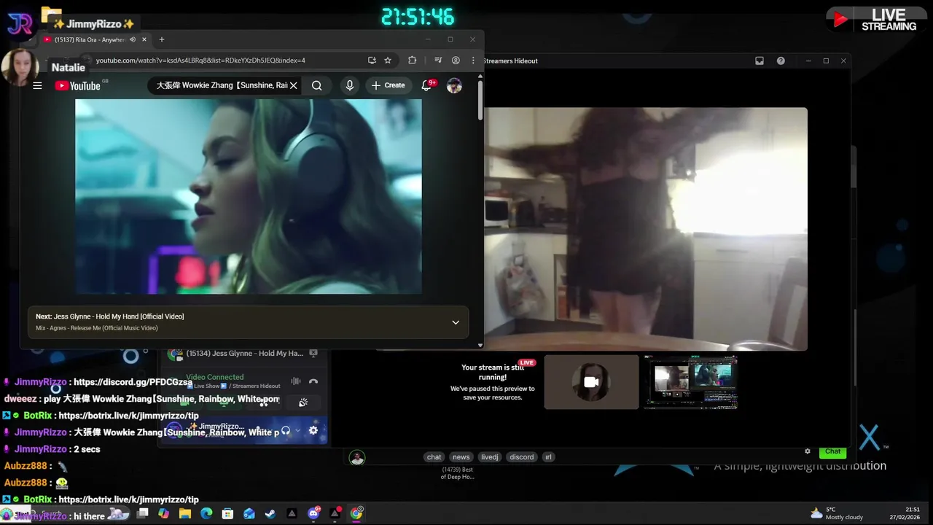Open the YouTube account avatar menu

coord(454,85)
